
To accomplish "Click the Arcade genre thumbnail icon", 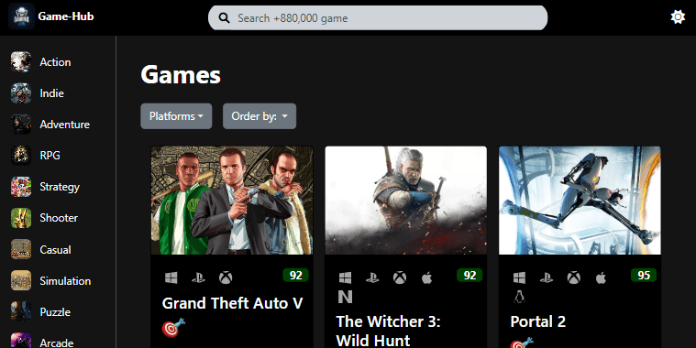I will [21, 341].
